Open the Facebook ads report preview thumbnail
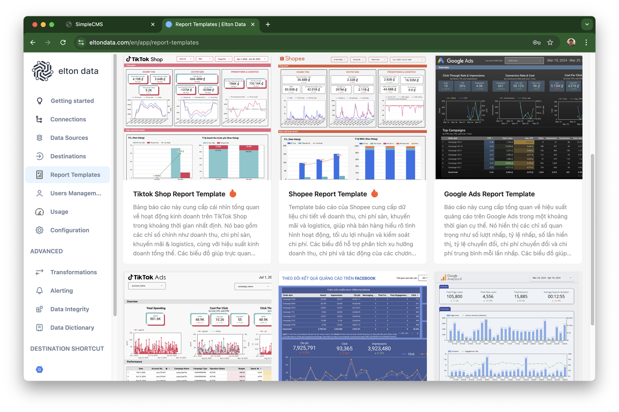 coord(353,326)
